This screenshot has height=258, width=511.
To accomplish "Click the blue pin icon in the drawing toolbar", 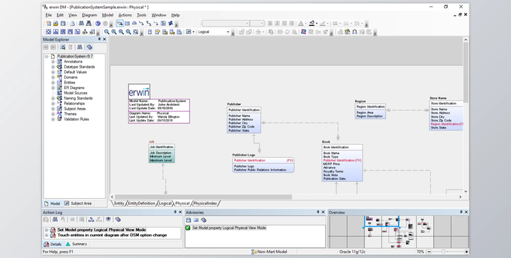I will coord(170,23).
